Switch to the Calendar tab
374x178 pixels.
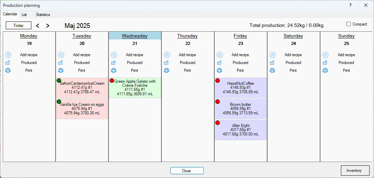(x=10, y=14)
